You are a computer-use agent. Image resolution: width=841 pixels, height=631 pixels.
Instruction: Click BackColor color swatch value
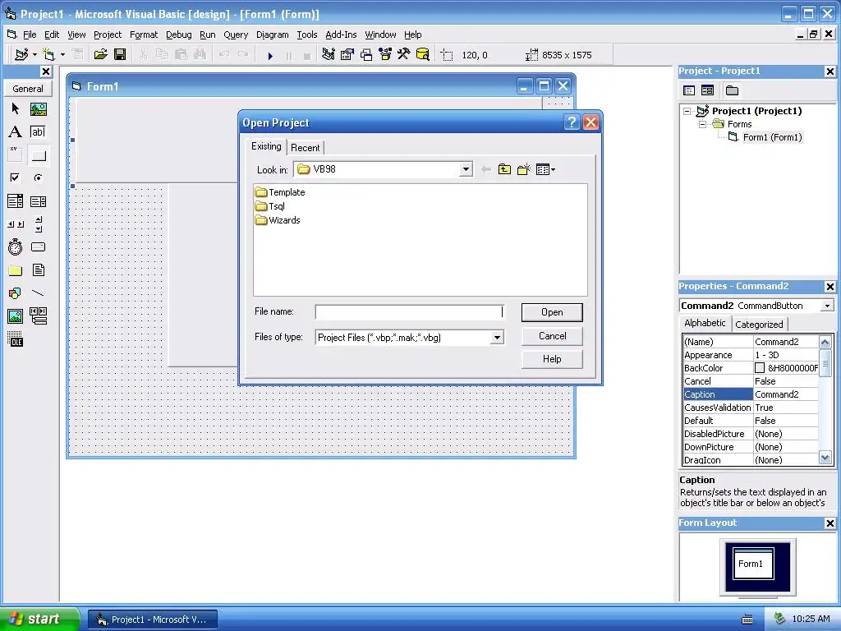click(760, 368)
